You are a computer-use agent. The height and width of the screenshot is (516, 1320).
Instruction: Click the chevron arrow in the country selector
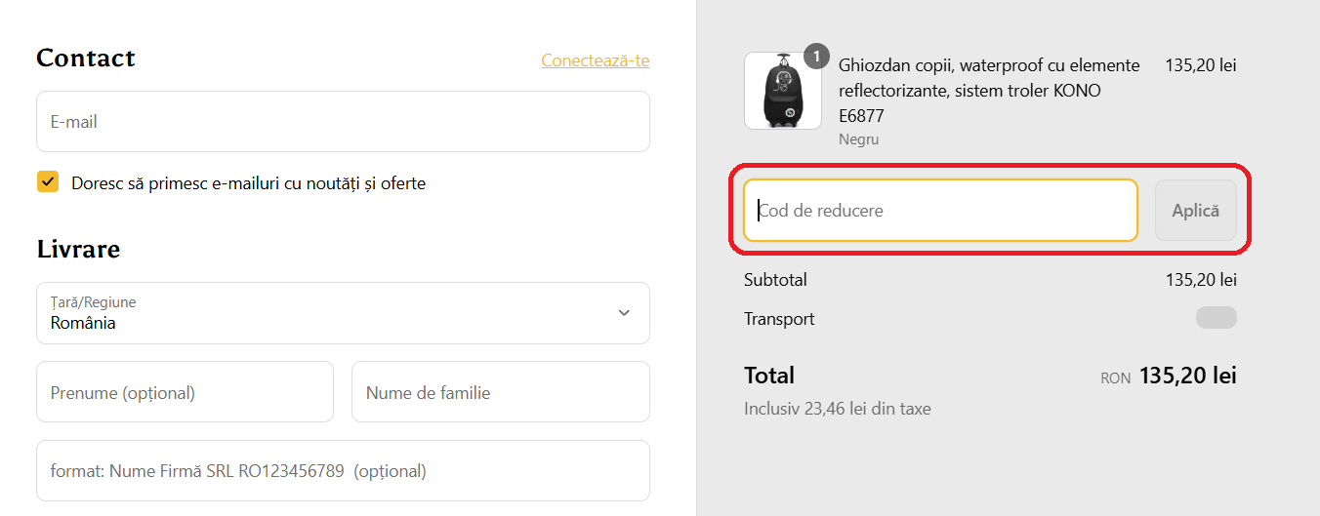[x=624, y=313]
